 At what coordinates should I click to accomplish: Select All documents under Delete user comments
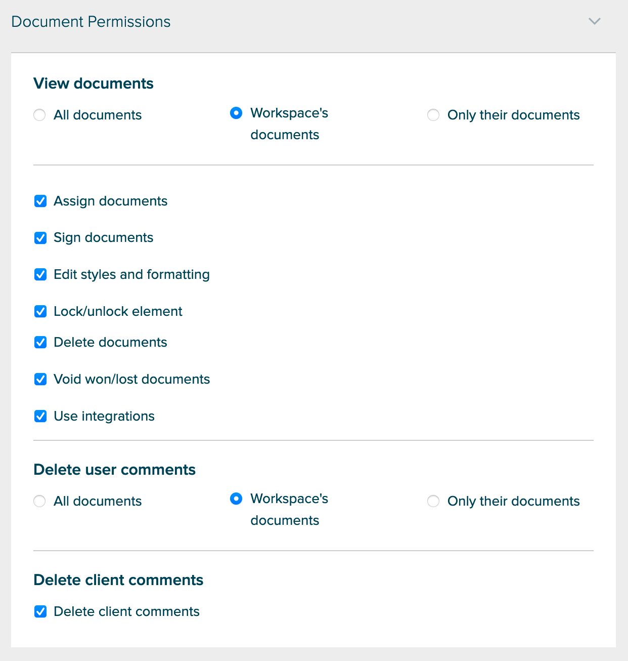point(39,501)
